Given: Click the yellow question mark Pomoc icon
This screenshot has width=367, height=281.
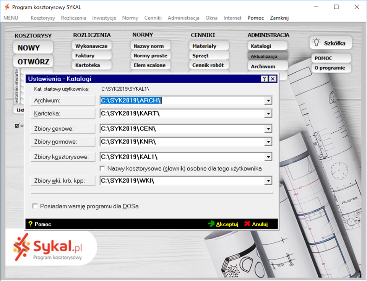Looking at the screenshot, I should (31, 224).
